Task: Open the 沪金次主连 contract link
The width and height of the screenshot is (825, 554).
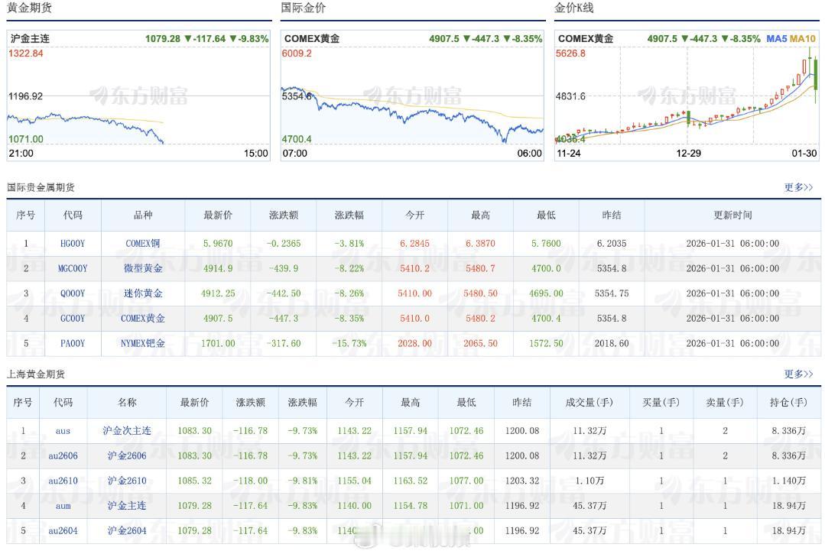Action: [127, 430]
